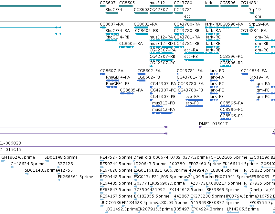Click the EK266561.3prime EST marker
Image resolution: width=275 pixels, height=214 pixels.
[x=59, y=180]
